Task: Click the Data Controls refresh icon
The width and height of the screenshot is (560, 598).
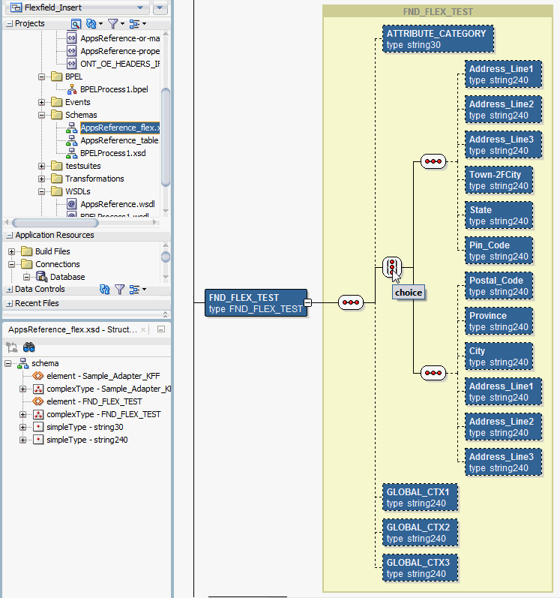Action: pos(104,290)
